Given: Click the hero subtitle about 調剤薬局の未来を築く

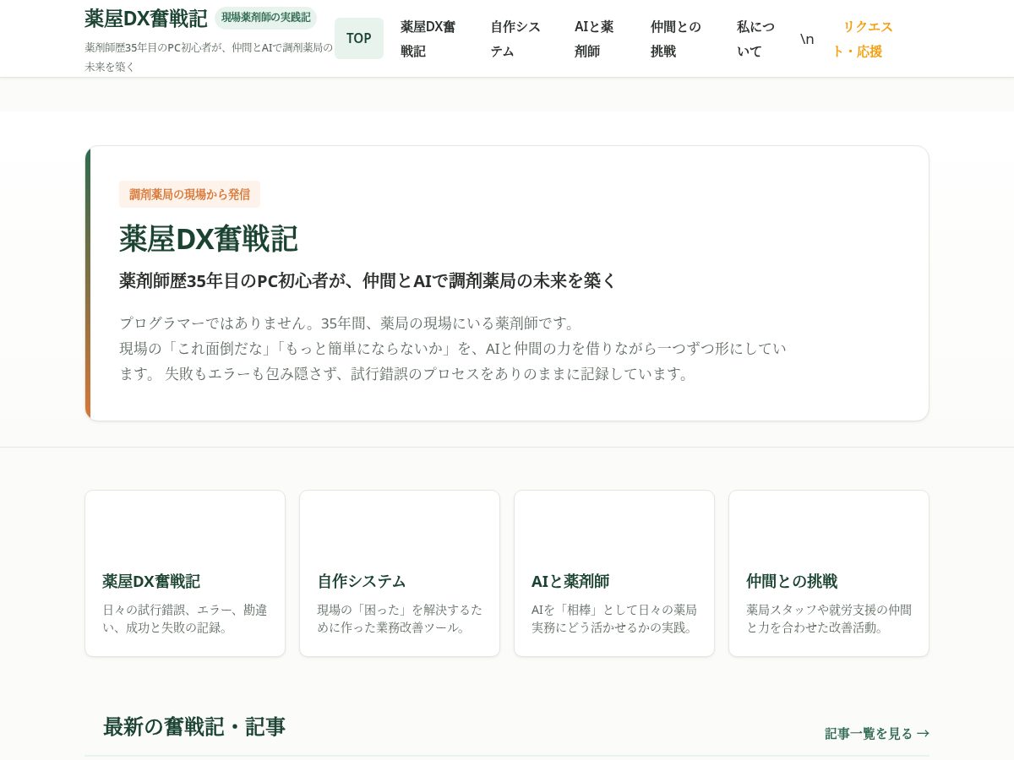Looking at the screenshot, I should point(368,280).
